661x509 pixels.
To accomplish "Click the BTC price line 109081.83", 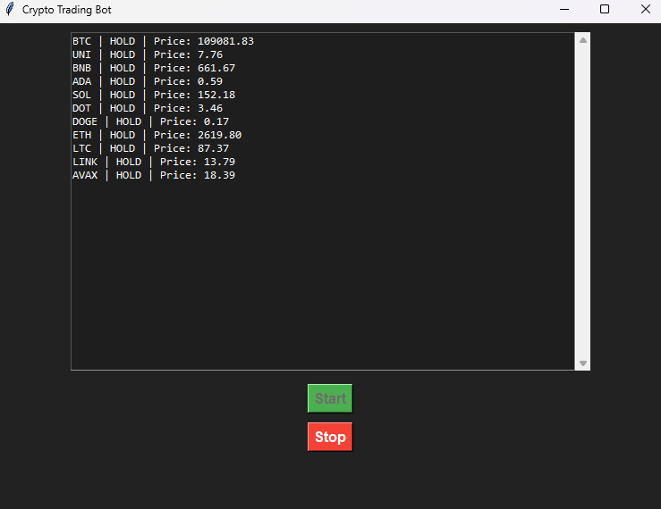I will click(x=163, y=41).
